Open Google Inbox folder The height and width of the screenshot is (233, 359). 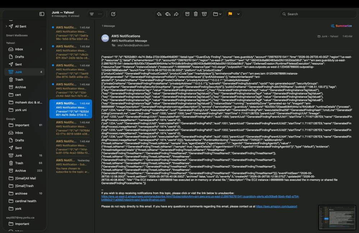[24, 132]
